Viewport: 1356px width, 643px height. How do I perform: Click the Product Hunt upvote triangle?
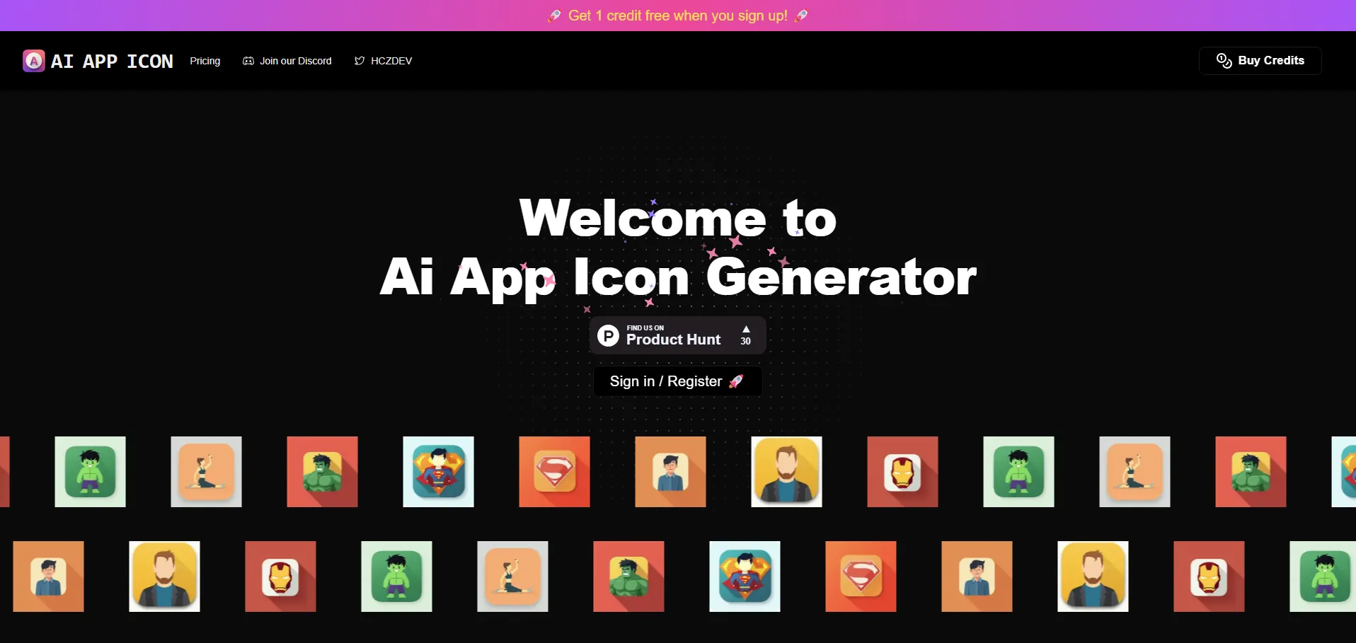point(746,329)
